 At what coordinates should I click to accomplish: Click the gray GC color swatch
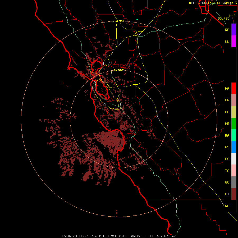(x=234, y=182)
